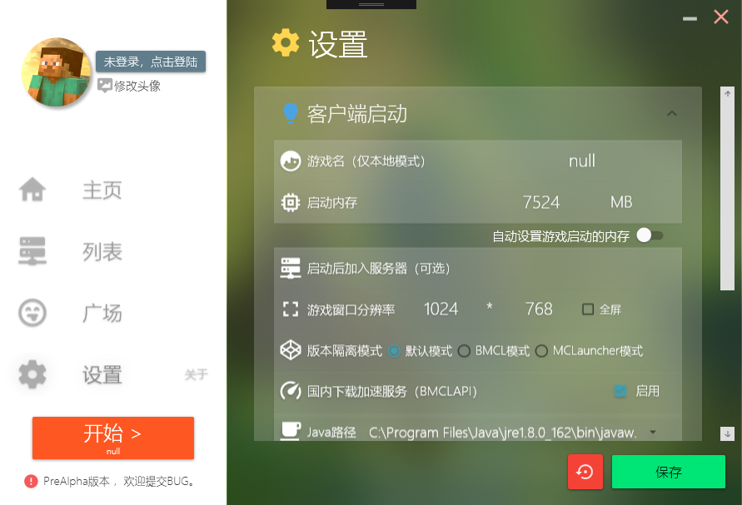Click the gear icon beside 设置 in sidebar
742x505 pixels.
click(32, 374)
